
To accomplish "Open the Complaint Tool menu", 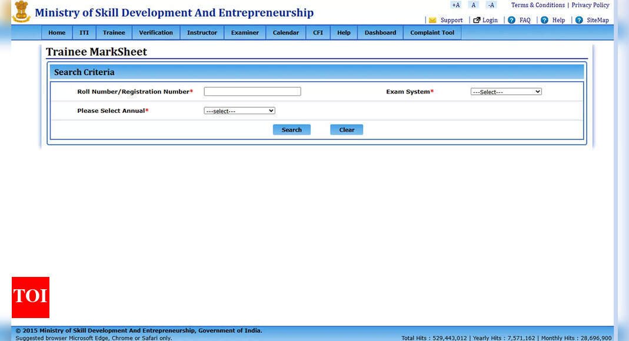I will [x=432, y=32].
